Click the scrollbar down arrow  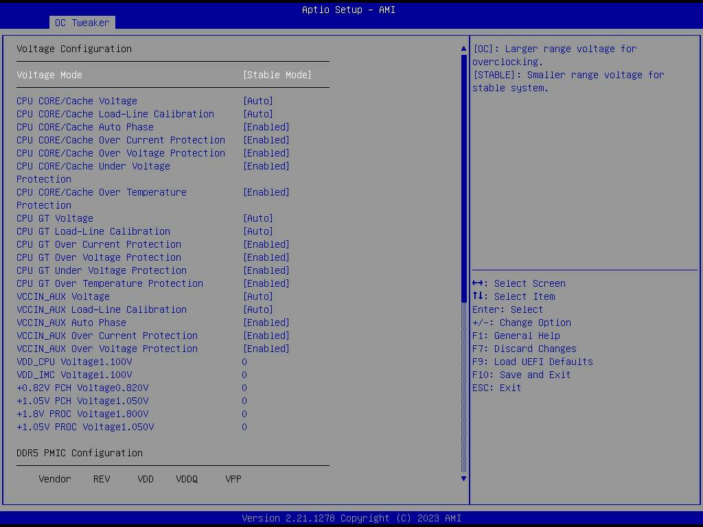click(463, 478)
